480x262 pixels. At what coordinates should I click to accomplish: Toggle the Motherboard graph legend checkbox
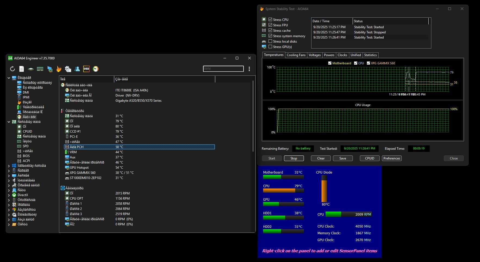coord(330,63)
